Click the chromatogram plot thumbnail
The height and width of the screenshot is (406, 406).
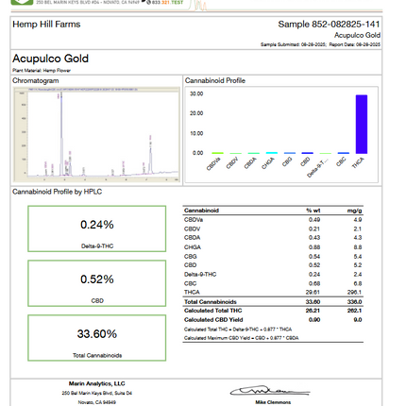click(x=96, y=134)
